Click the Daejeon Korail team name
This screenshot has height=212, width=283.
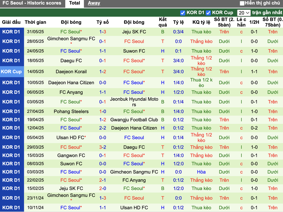(x=71, y=72)
